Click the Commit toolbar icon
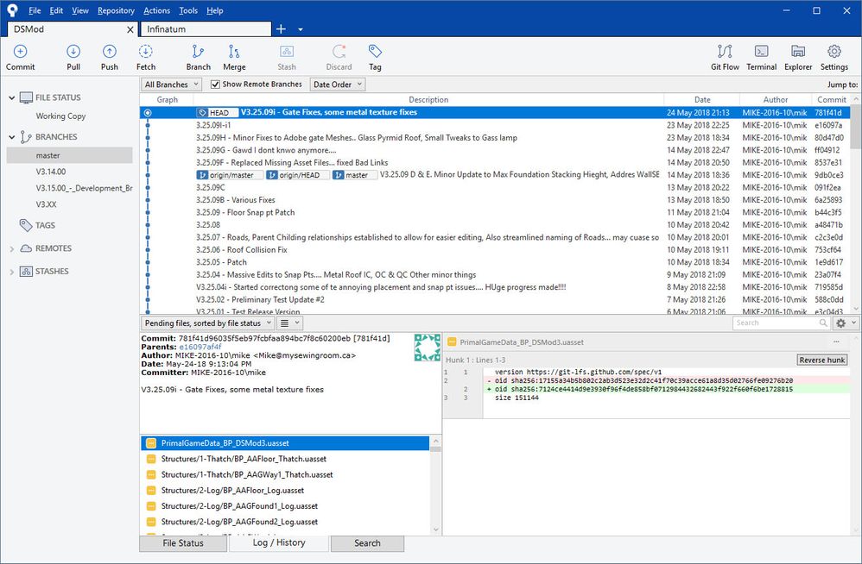The image size is (862, 564). 21,57
